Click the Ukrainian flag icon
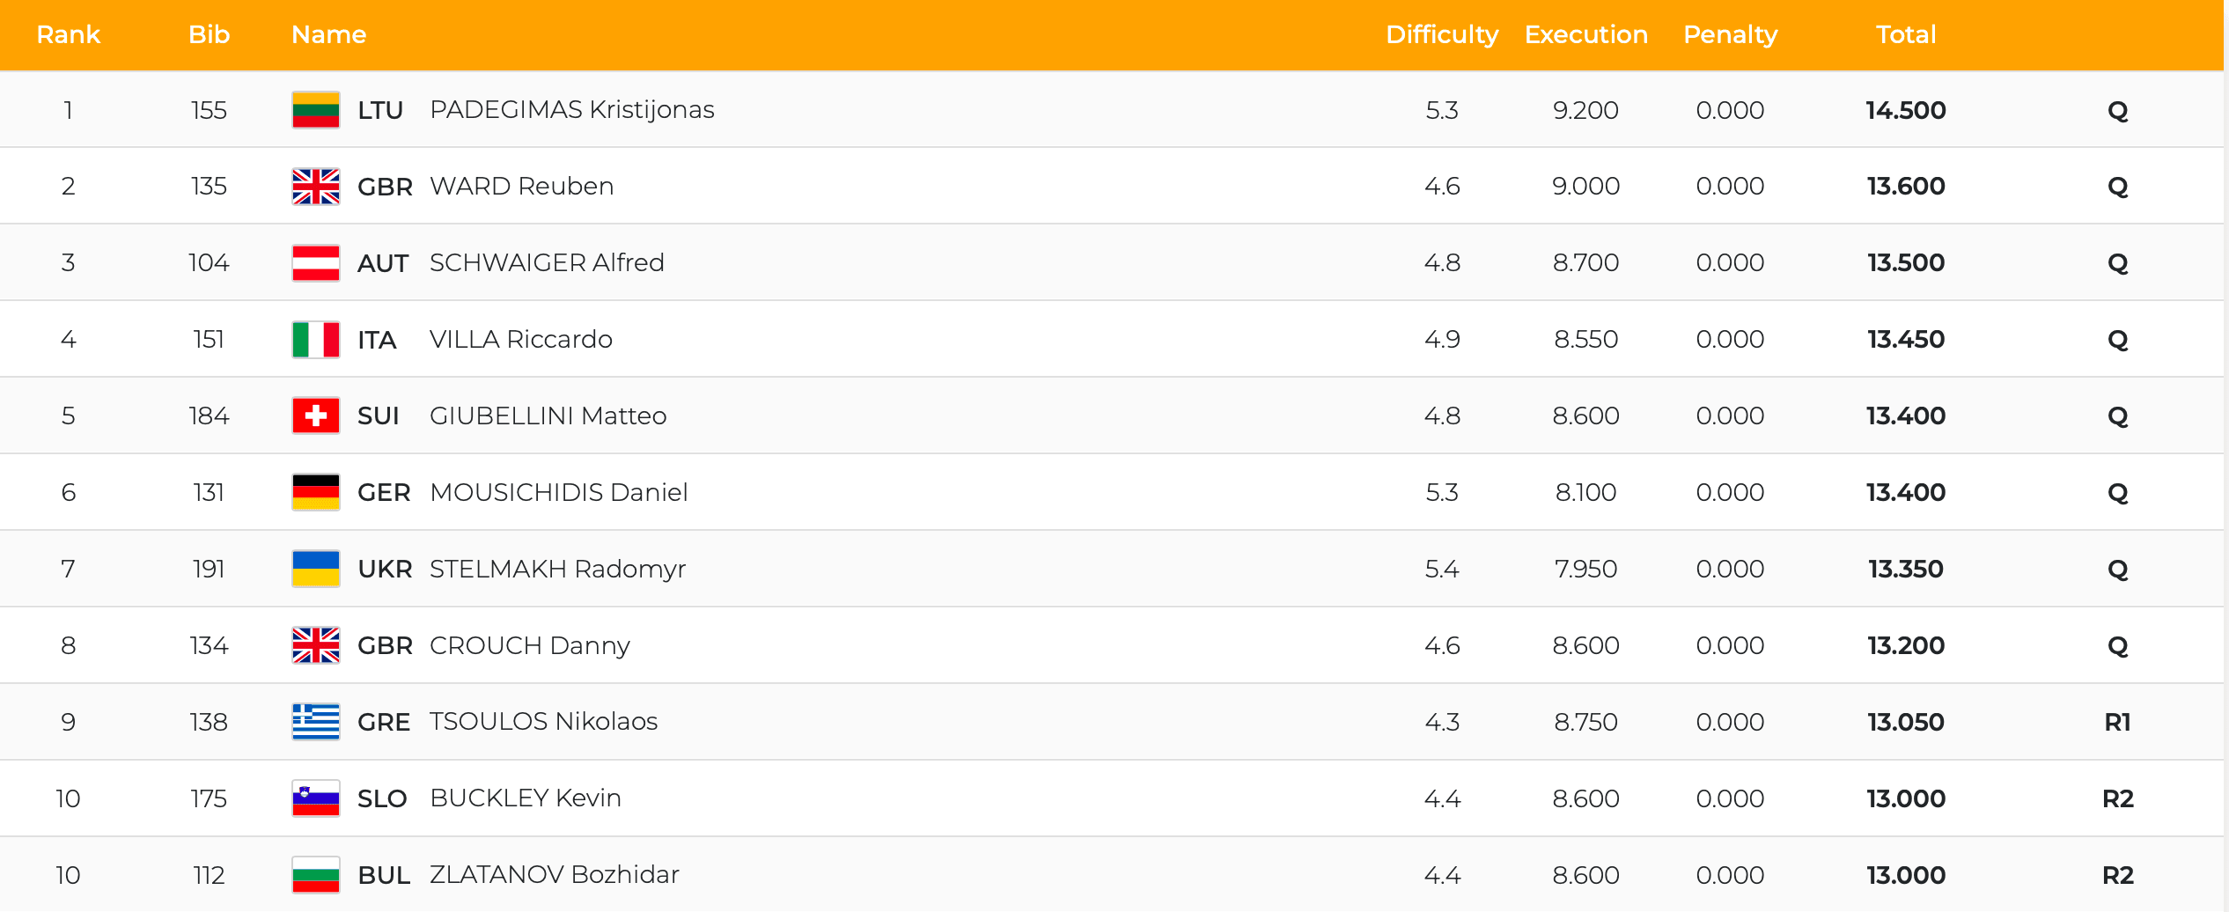Screen dimensions: 2229x912 point(315,569)
